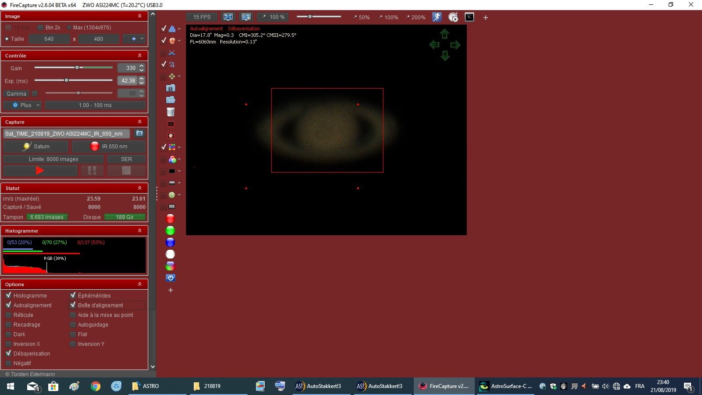The image size is (702, 395).
Task: Click the running man icon in top toolbar
Action: click(437, 17)
